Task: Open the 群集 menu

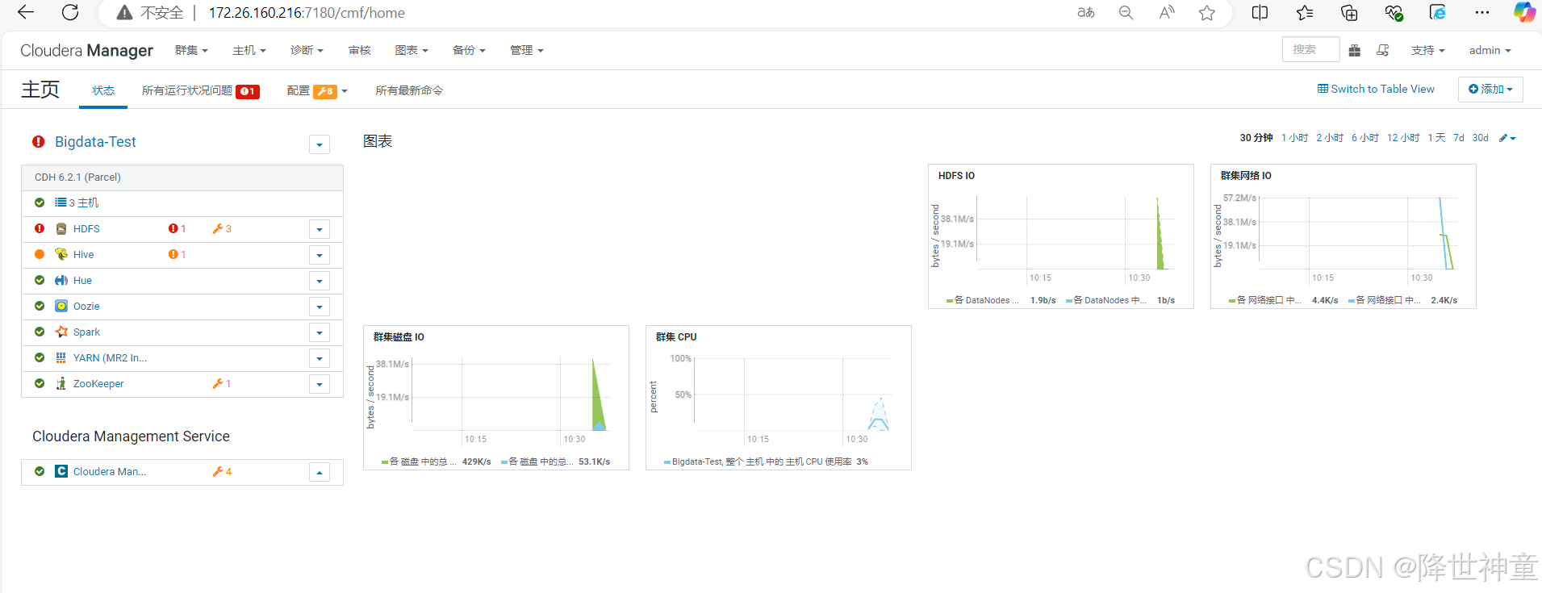Action: (191, 50)
